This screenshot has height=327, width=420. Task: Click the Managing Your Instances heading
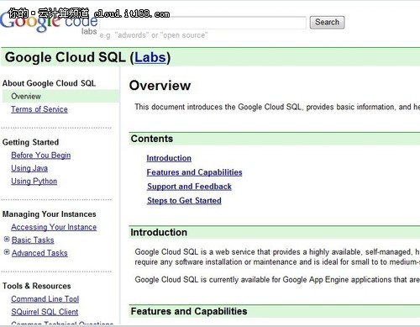coord(50,214)
